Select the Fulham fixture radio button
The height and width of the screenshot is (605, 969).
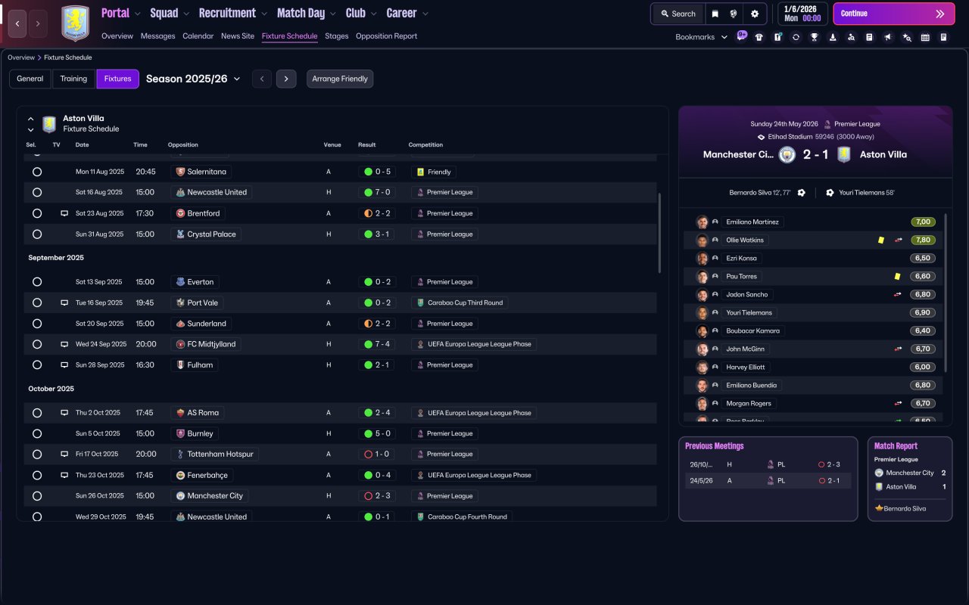[x=37, y=365]
